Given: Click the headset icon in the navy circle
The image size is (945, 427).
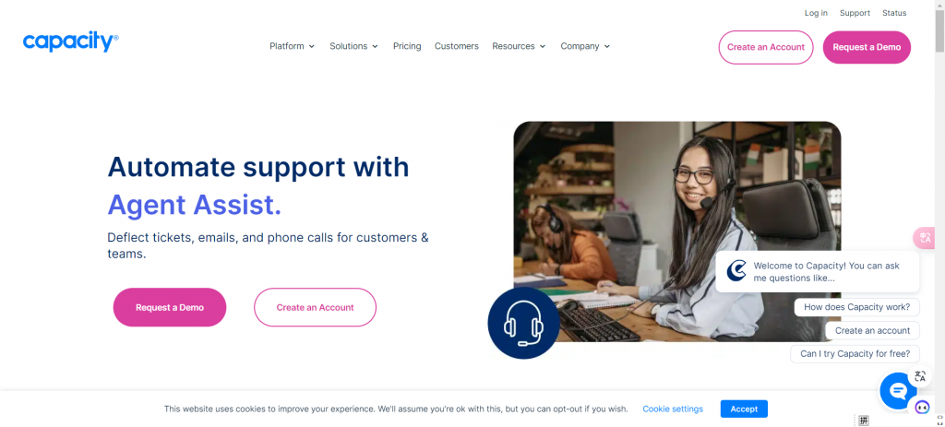Looking at the screenshot, I should [x=523, y=323].
